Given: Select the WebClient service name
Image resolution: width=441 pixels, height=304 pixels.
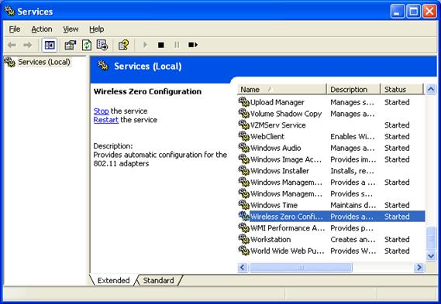Looking at the screenshot, I should 267,137.
